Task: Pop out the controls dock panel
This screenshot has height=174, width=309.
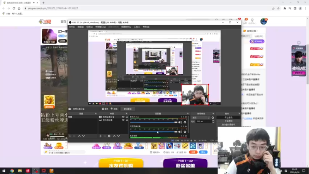Action: coord(239,114)
